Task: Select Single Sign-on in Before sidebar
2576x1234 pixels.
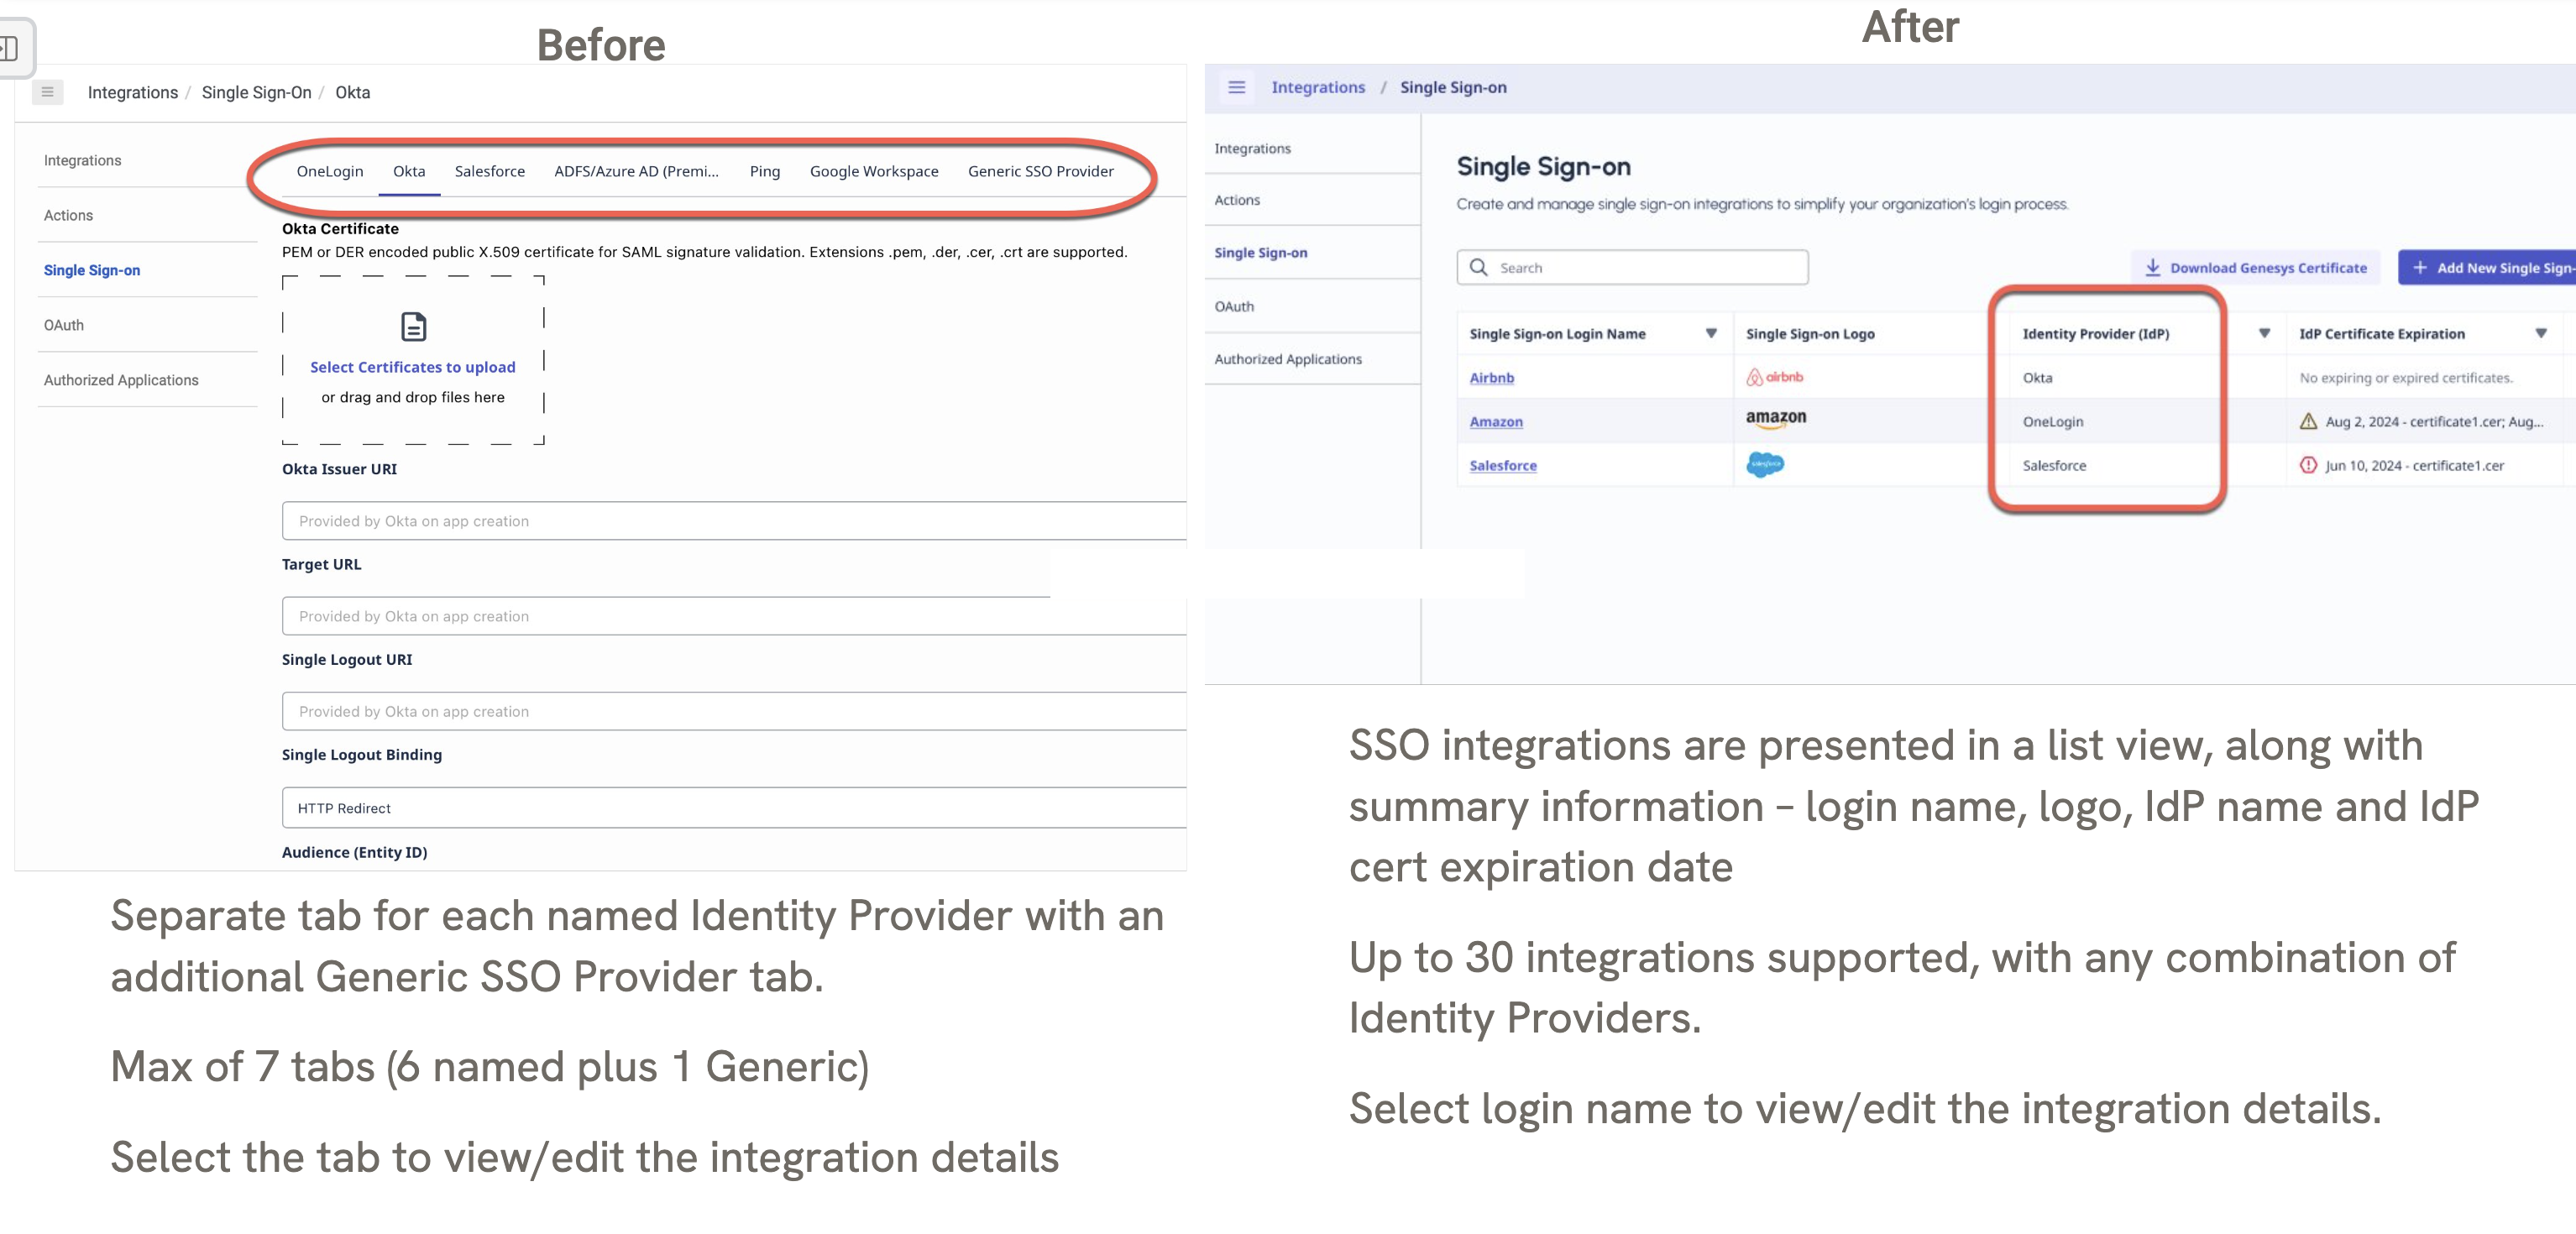Action: pos(92,270)
